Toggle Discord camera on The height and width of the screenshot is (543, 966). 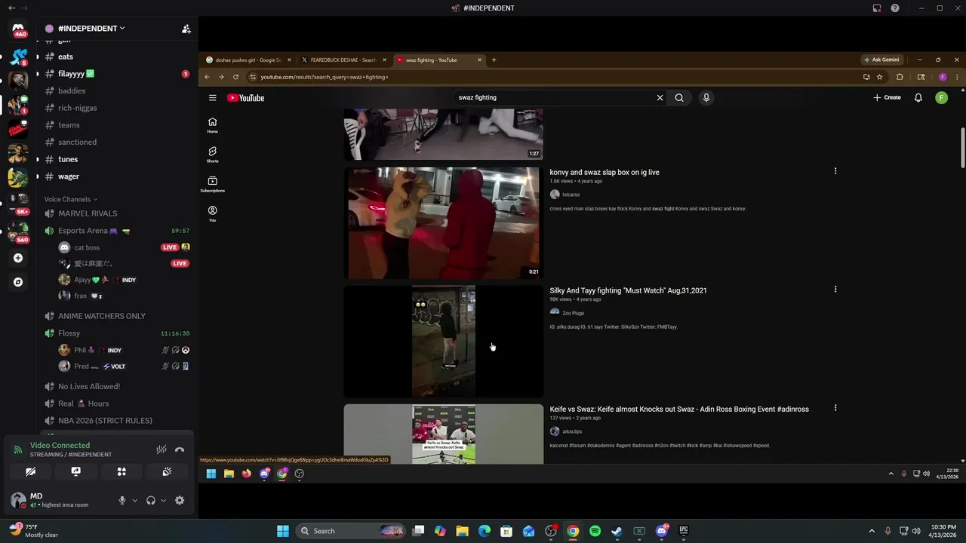click(x=30, y=471)
